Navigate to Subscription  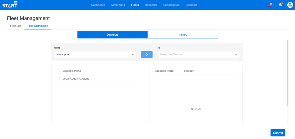(171, 5)
